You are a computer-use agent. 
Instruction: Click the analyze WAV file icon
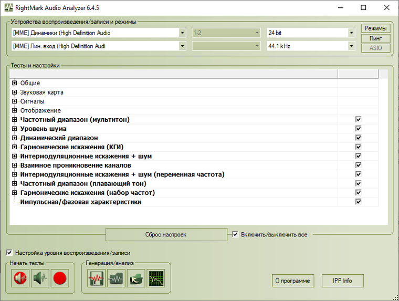(x=116, y=278)
